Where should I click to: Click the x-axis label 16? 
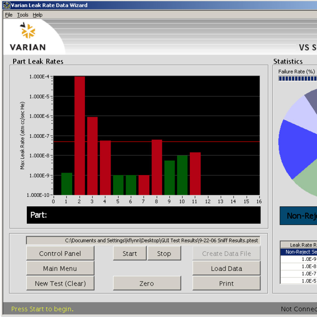tap(259, 201)
